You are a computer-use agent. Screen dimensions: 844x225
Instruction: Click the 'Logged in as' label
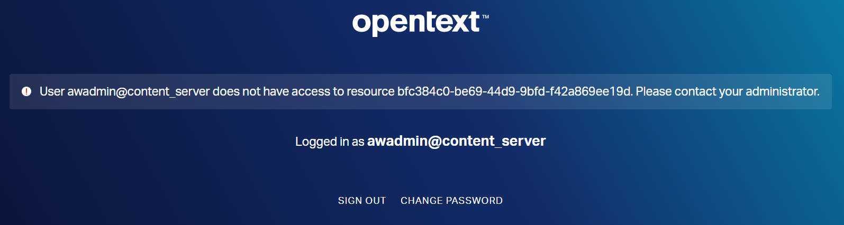coord(330,142)
